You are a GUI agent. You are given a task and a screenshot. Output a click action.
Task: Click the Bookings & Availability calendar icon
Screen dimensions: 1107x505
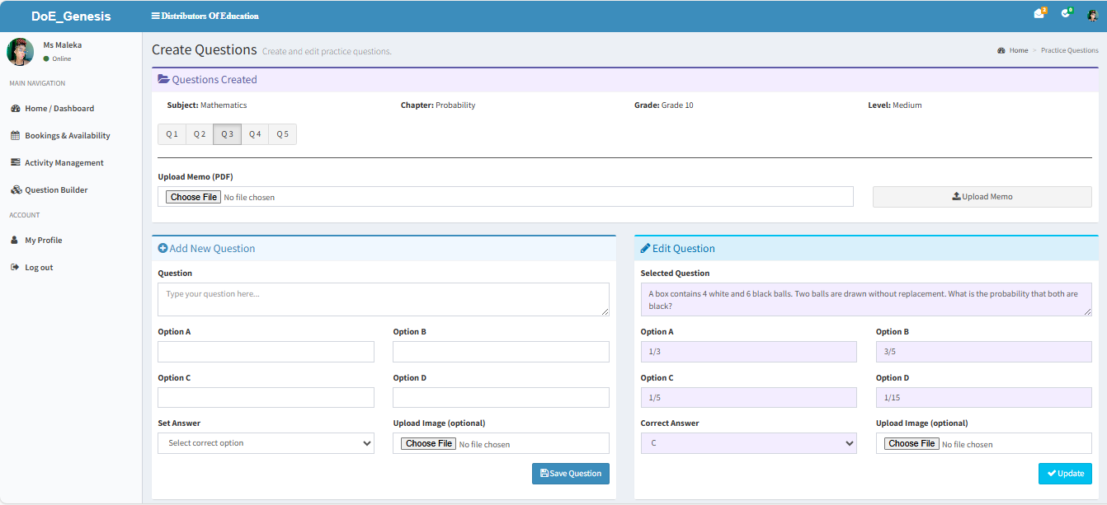[15, 136]
